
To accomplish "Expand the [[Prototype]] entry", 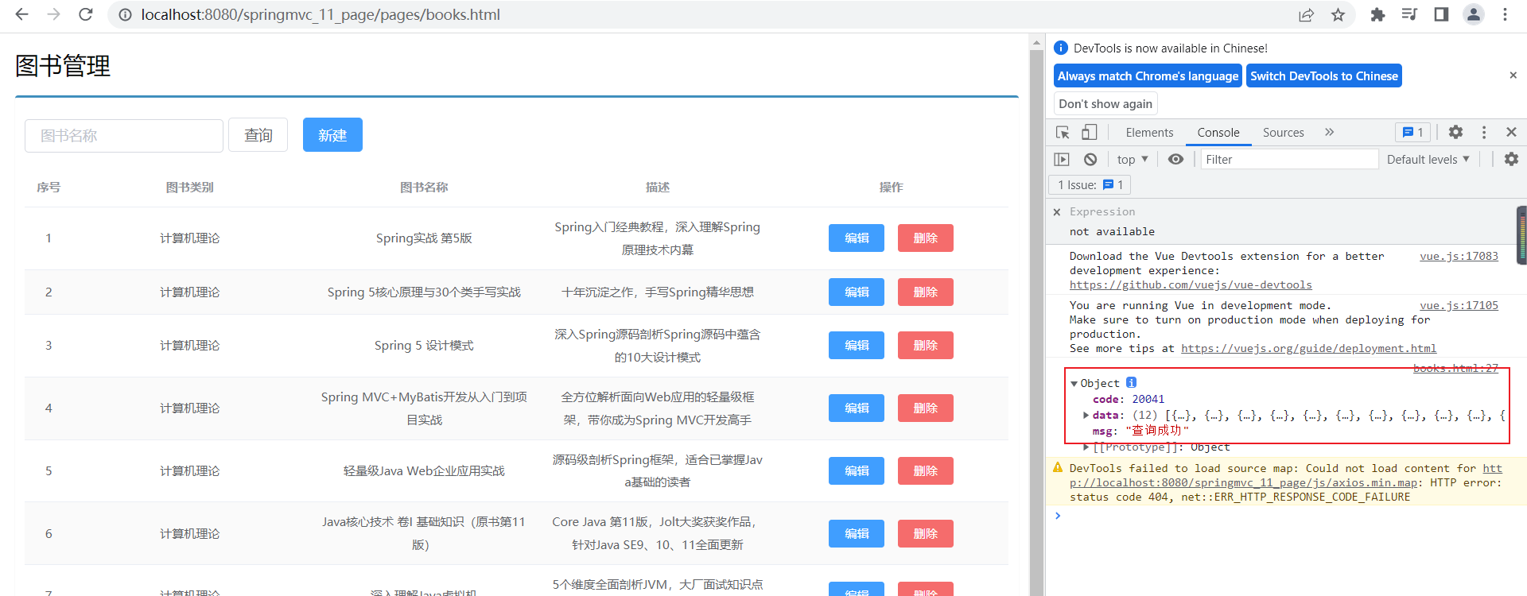I will [x=1086, y=447].
